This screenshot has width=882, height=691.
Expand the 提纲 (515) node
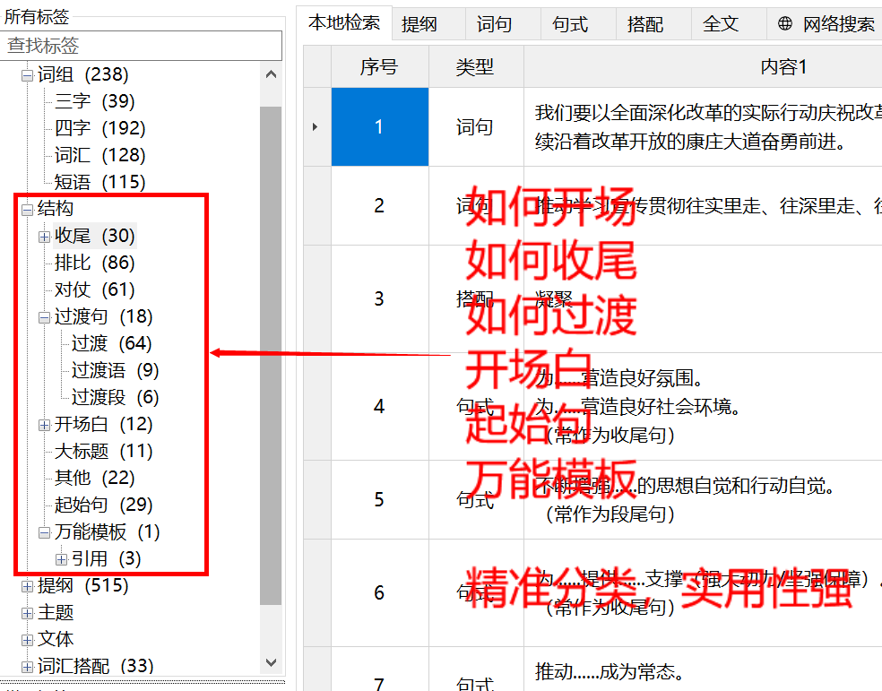(27, 586)
